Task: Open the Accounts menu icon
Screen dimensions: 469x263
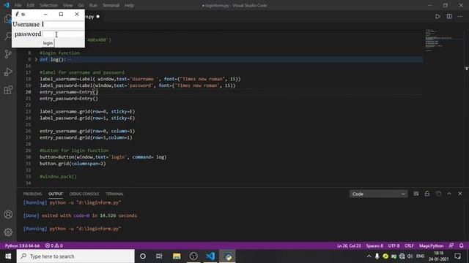Action: click(8, 214)
